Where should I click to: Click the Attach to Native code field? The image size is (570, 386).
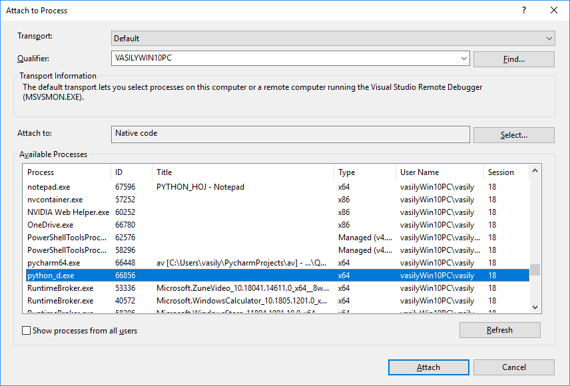tap(290, 134)
